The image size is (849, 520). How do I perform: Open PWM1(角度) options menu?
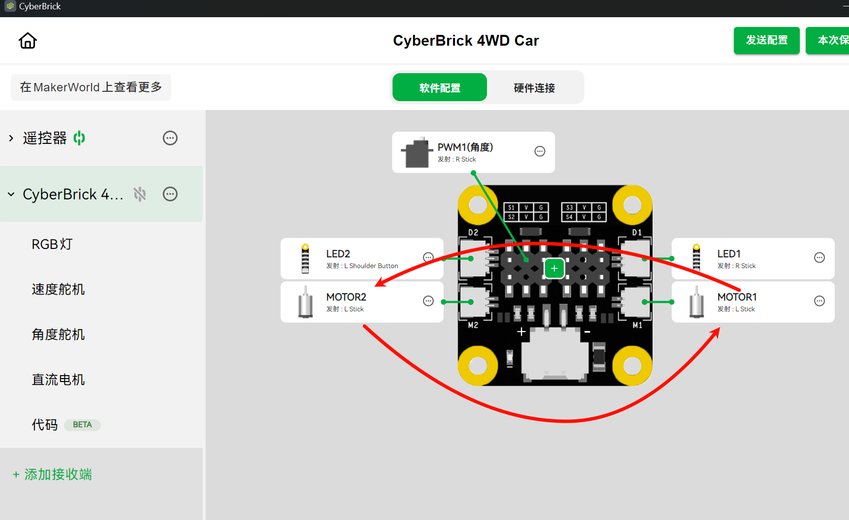point(540,151)
